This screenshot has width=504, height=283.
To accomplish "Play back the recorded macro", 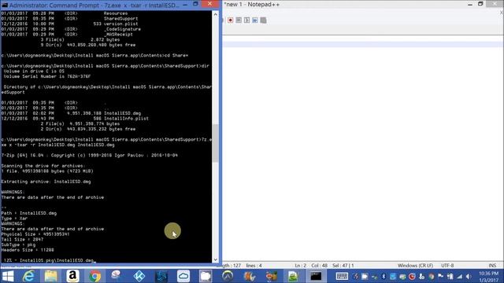I will (x=246, y=20).
